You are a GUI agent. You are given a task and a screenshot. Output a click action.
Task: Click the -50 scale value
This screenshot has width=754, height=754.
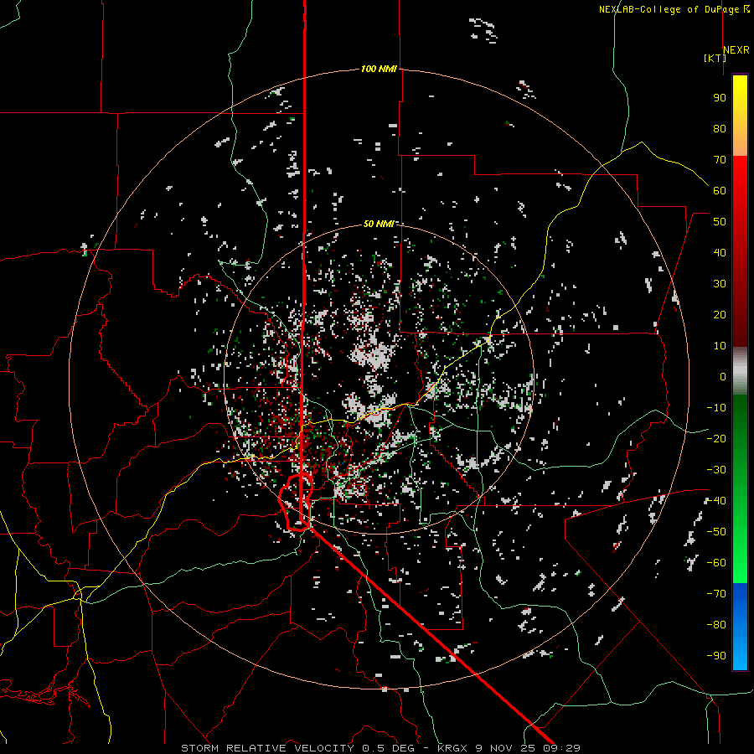coord(716,532)
